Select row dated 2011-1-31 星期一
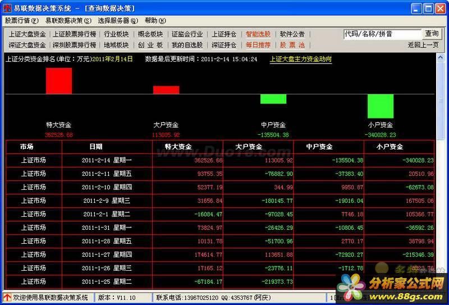Image resolution: width=449 pixels, height=305 pixels. (220, 227)
